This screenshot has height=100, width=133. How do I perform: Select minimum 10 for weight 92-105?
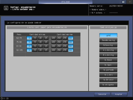[29, 50]
